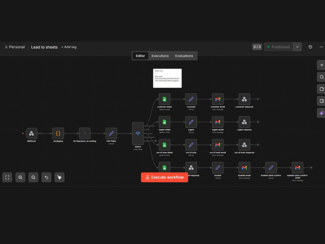Zoom out of the canvas

click(x=33, y=177)
